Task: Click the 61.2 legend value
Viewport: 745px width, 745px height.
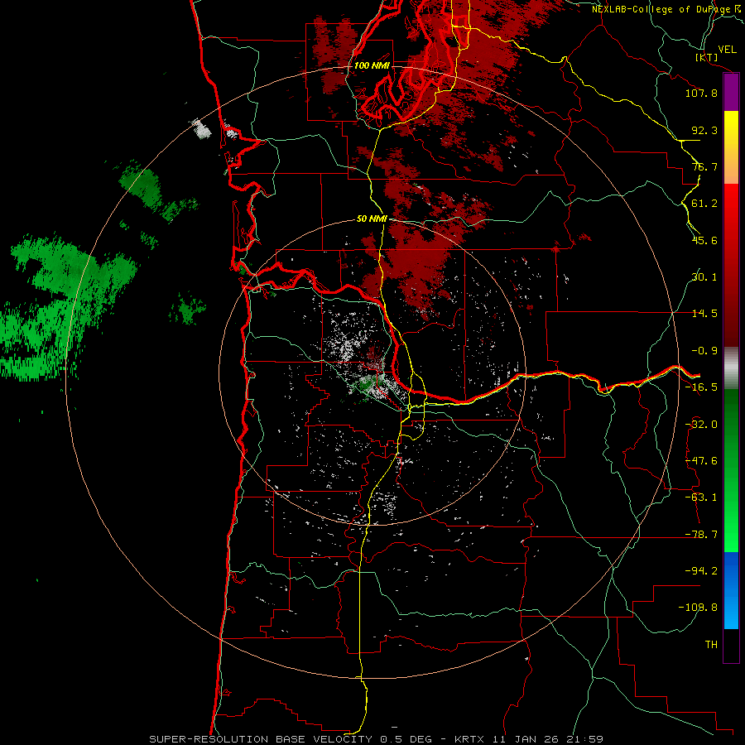Action: [x=704, y=204]
